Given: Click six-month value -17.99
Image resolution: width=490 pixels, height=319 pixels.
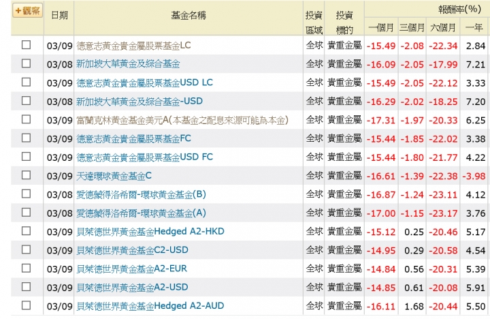Looking at the screenshot, I should (443, 65).
